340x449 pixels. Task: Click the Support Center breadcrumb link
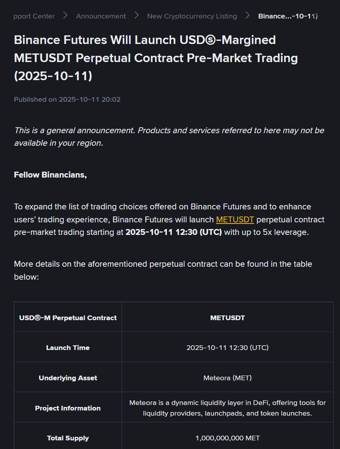click(x=34, y=16)
